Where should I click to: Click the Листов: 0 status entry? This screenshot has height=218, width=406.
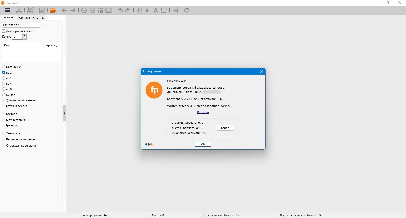[x=158, y=215]
